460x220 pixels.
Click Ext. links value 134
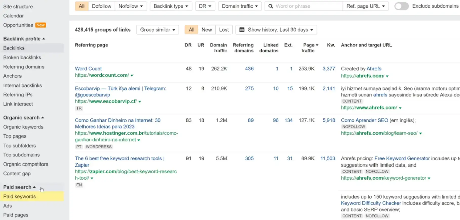(x=289, y=120)
